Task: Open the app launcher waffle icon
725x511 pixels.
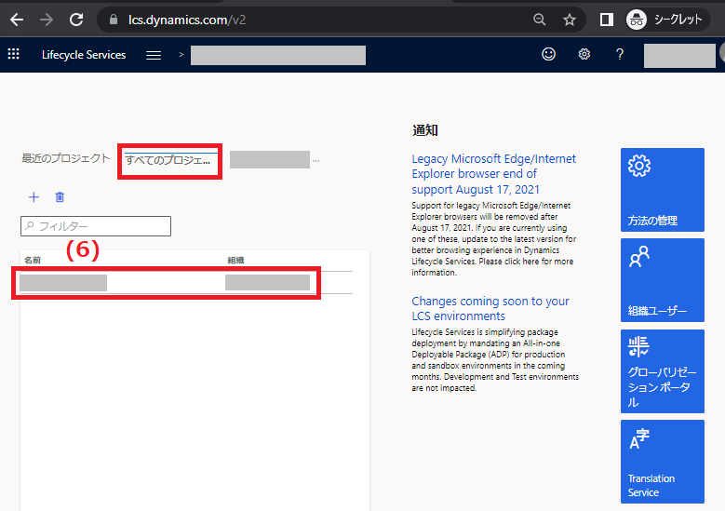Action: tap(13, 54)
